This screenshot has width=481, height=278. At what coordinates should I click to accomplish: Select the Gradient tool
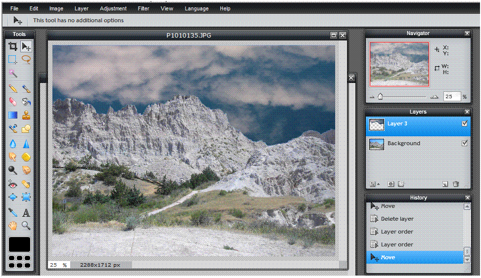click(x=13, y=116)
